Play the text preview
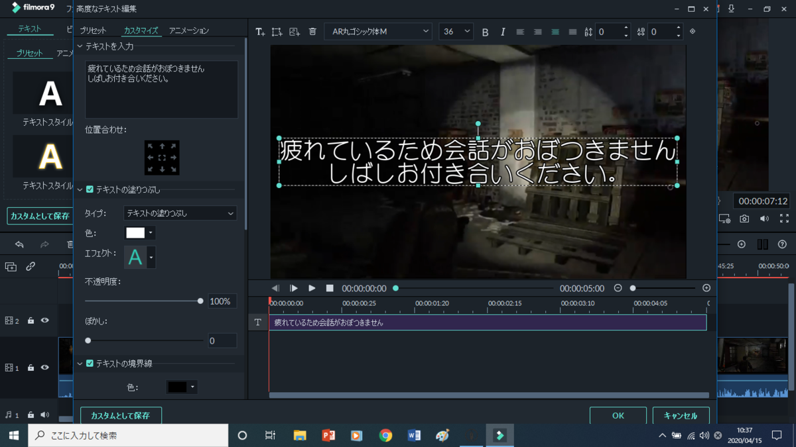796x447 pixels. (x=312, y=288)
